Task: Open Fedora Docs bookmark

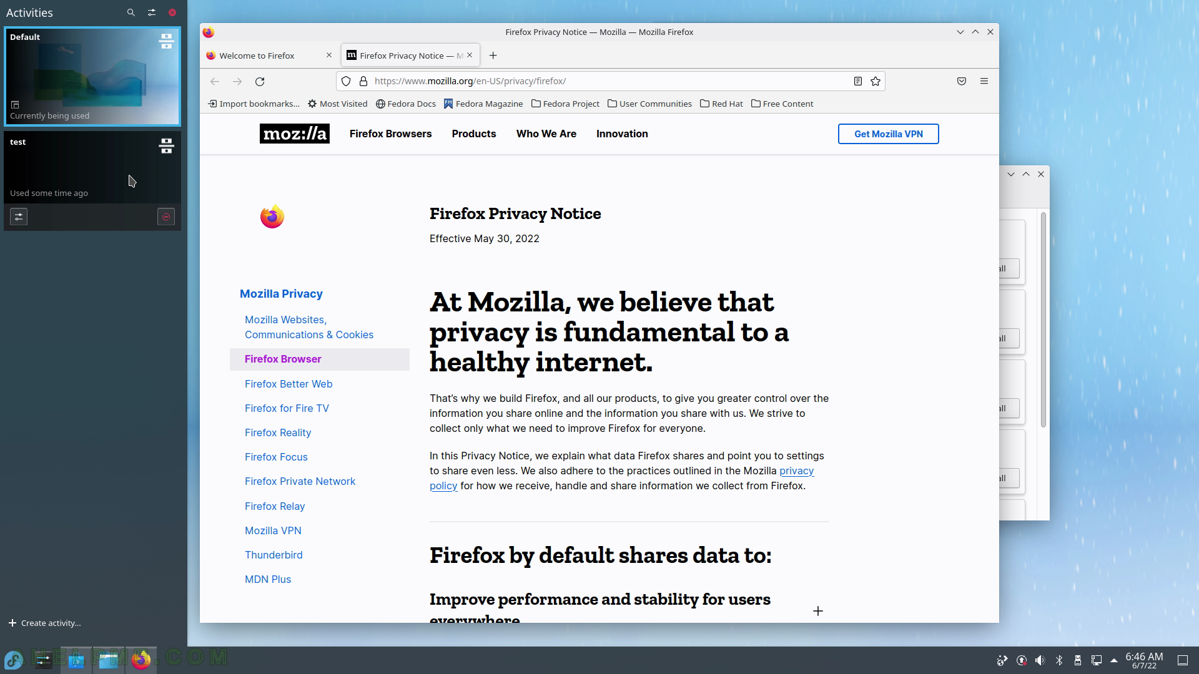Action: [x=405, y=104]
